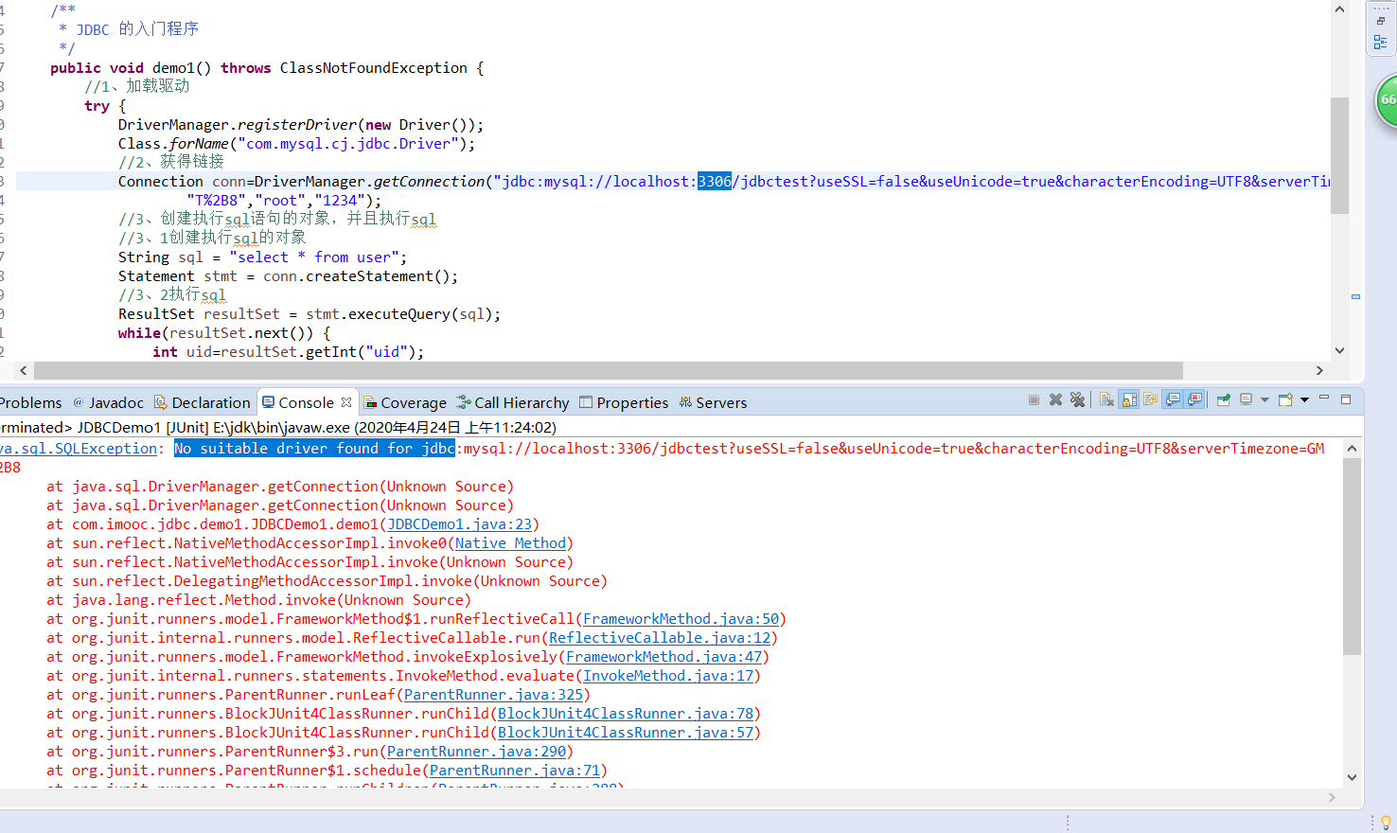Open FrameworkMethod.java:47 link
This screenshot has height=833, width=1397.
664,657
